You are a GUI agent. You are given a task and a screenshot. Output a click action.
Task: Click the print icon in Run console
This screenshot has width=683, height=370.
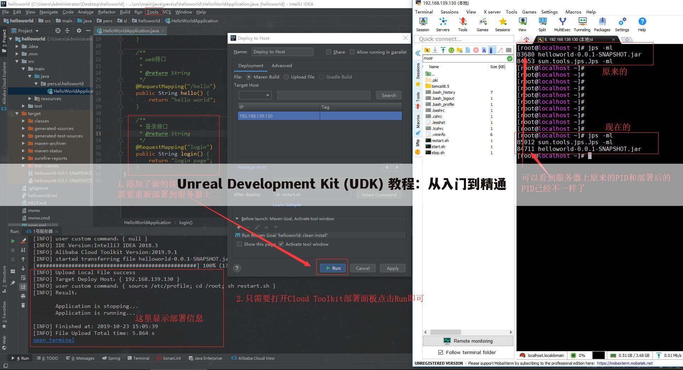[23, 296]
